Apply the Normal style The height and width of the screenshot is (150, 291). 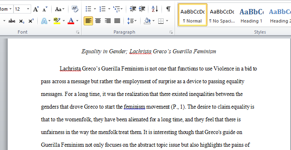click(193, 15)
